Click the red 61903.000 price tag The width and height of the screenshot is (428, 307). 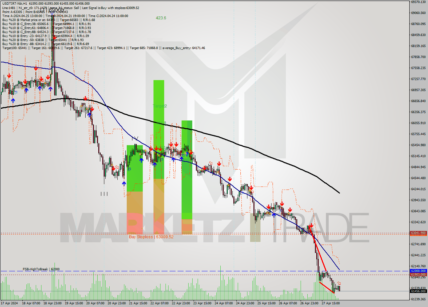point(418,274)
